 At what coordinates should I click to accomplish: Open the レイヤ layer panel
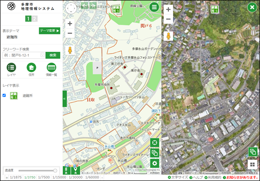(11, 70)
